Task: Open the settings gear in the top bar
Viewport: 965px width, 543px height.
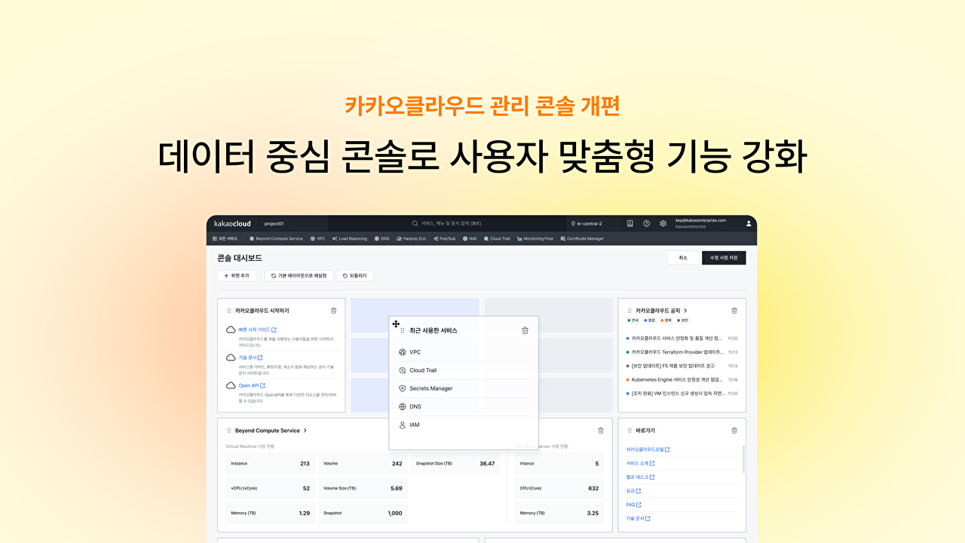Action: click(663, 223)
